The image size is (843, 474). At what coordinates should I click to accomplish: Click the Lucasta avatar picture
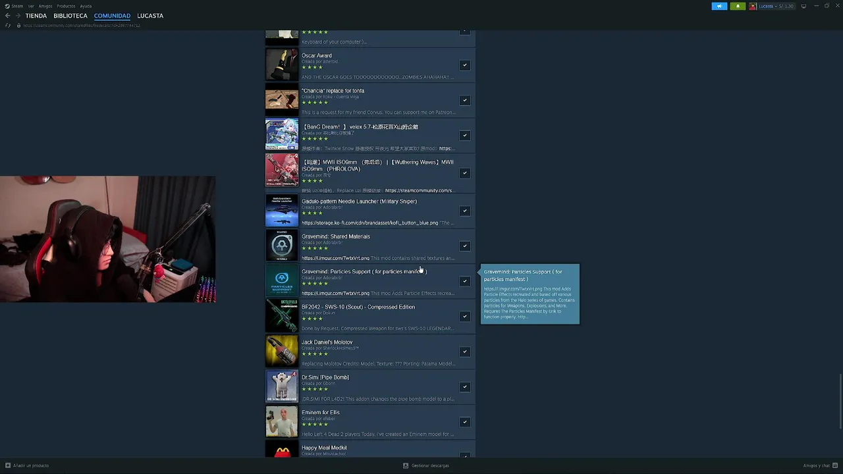point(753,6)
